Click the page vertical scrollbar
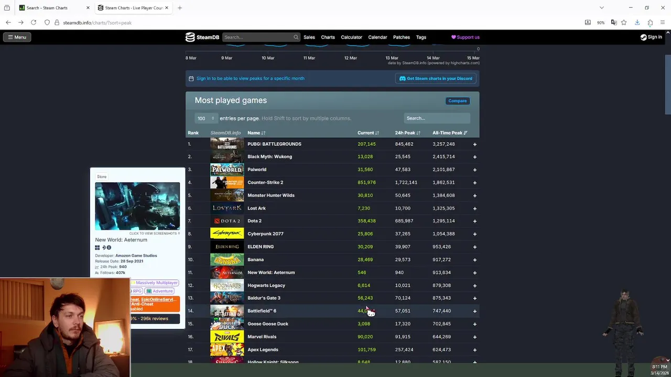The width and height of the screenshot is (671, 377). [x=667, y=84]
